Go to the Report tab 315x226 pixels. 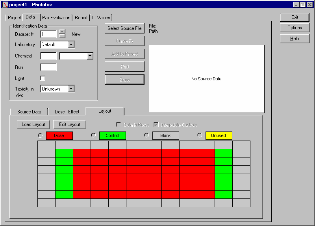click(x=81, y=18)
